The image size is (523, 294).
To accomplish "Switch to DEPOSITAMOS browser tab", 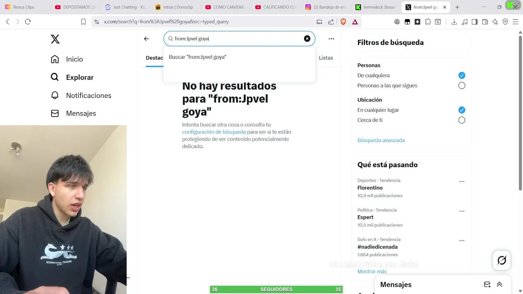I will pyautogui.click(x=75, y=7).
